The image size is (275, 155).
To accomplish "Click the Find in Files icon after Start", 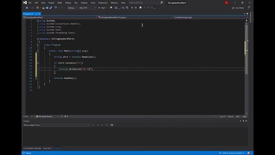I will [111, 8].
